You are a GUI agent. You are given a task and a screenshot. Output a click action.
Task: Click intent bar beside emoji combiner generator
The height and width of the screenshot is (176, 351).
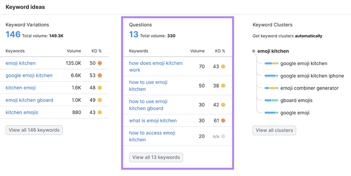pyautogui.click(x=271, y=88)
